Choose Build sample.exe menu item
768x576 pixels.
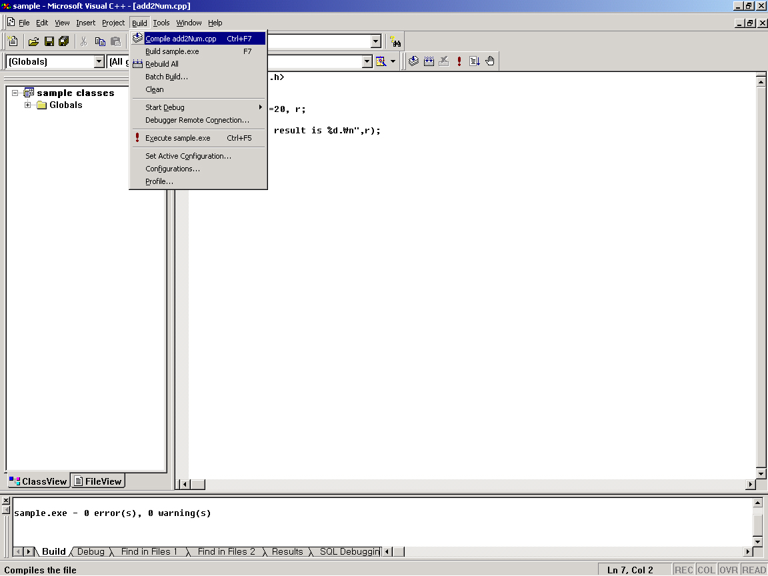pos(199,51)
